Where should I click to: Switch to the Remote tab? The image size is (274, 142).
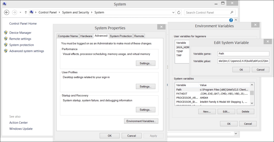tap(139, 36)
